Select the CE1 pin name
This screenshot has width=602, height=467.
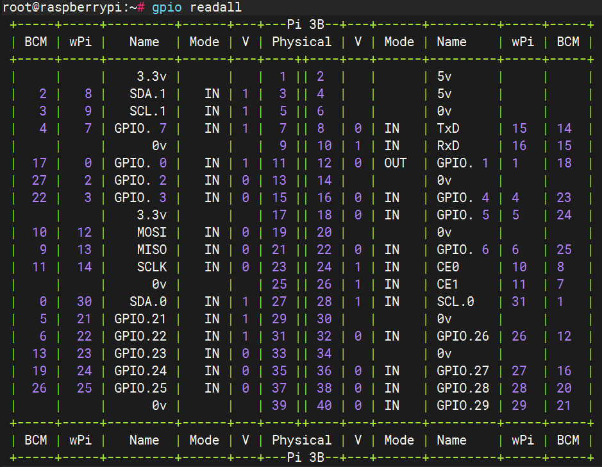[448, 284]
